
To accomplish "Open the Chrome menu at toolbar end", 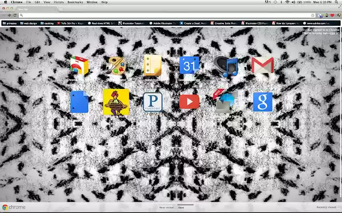I will coord(338,15).
